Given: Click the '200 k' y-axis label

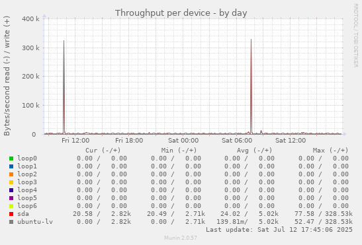Looking at the screenshot, I should pos(30,77).
